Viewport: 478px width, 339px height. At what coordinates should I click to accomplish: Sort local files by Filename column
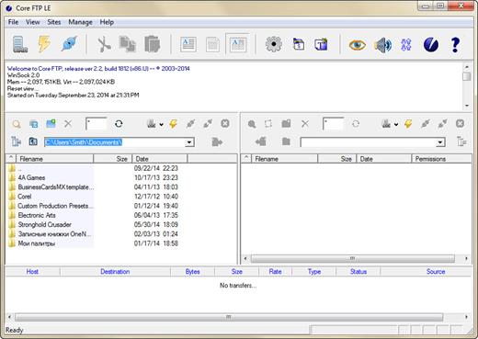54,159
